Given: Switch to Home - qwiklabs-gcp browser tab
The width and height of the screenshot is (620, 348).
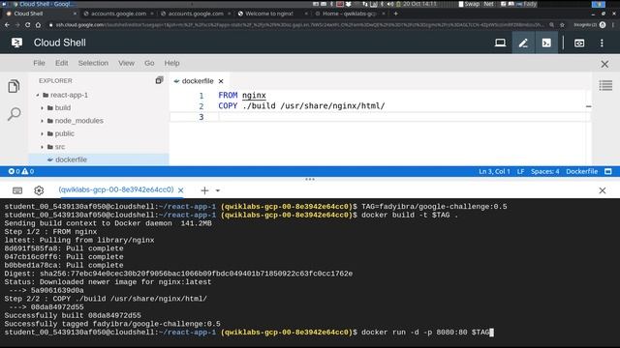Looking at the screenshot, I should click(x=349, y=14).
